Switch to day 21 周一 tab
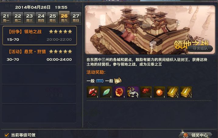This screenshot has width=218, height=138. pos(6,18)
